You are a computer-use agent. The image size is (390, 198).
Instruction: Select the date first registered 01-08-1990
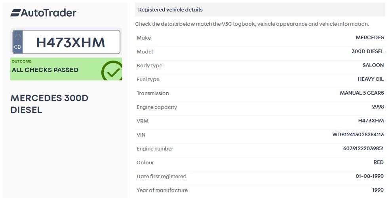tap(369, 176)
